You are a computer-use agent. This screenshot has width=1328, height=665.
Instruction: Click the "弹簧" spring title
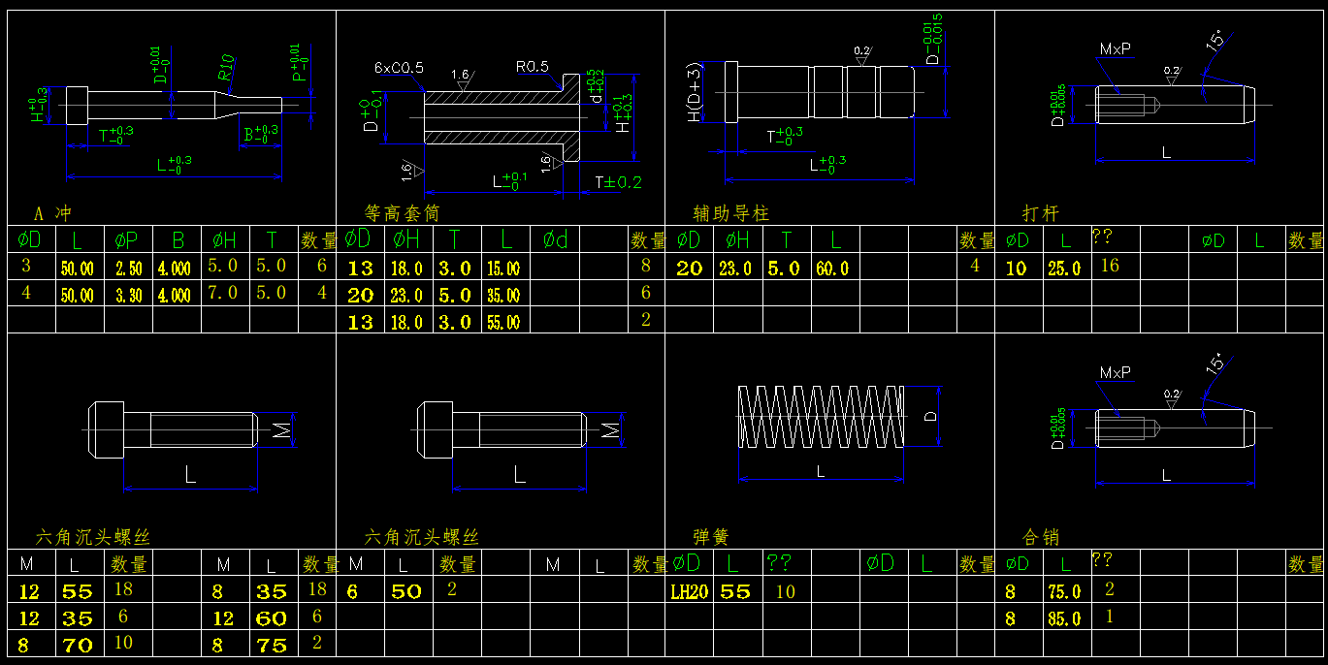point(710,537)
